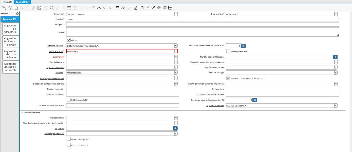Toggle grid view with stacked lines icon

tap(69, 8)
